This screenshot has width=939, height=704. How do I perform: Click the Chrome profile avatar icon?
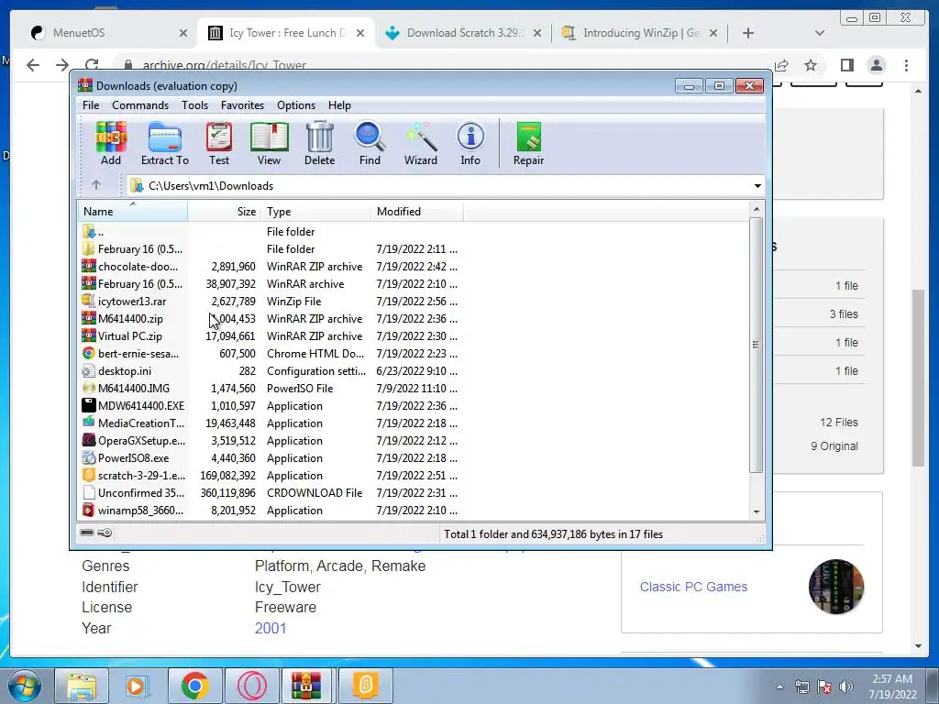tap(876, 65)
